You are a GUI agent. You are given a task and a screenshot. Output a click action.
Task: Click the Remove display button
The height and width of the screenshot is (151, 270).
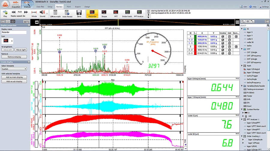pyautogui.click(x=14, y=57)
